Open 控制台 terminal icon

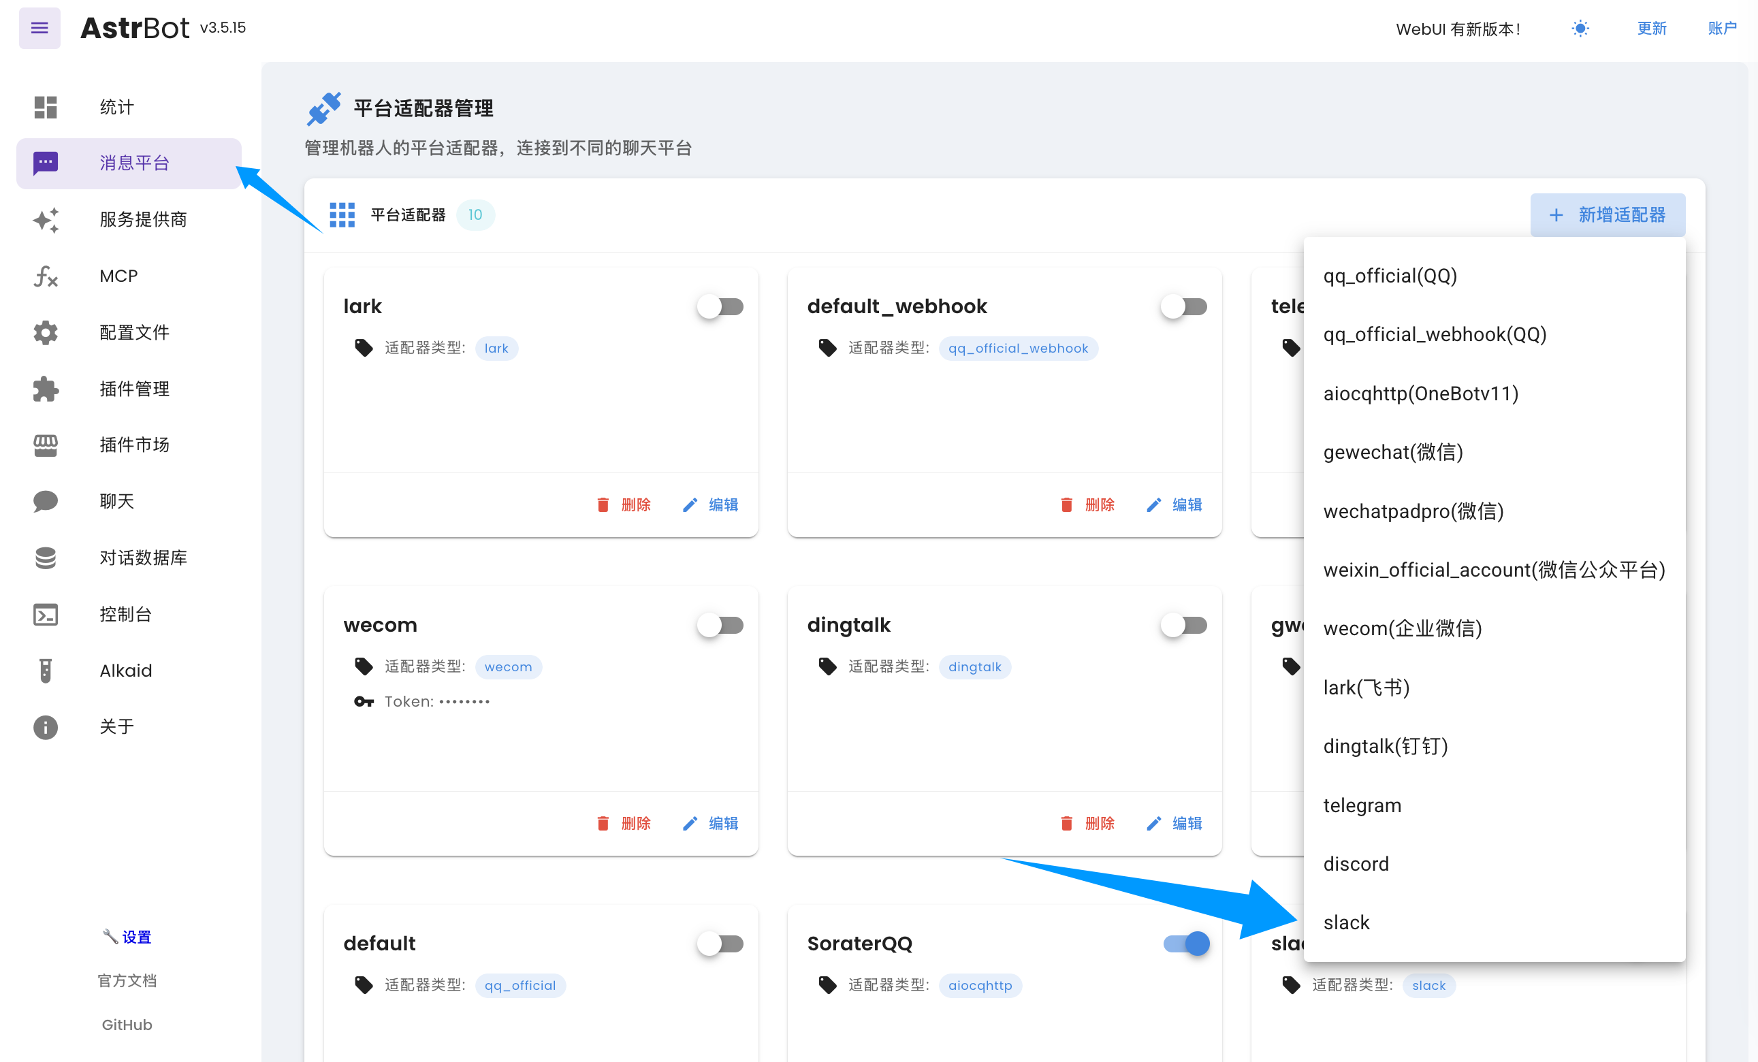46,614
